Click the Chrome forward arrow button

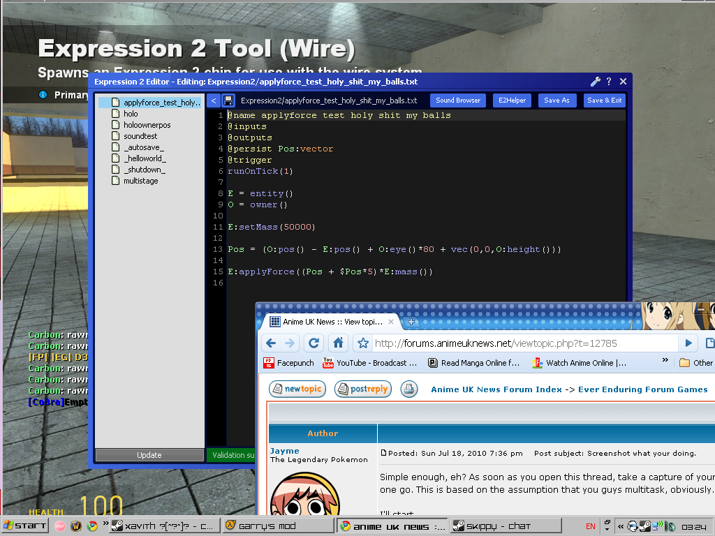pyautogui.click(x=290, y=343)
